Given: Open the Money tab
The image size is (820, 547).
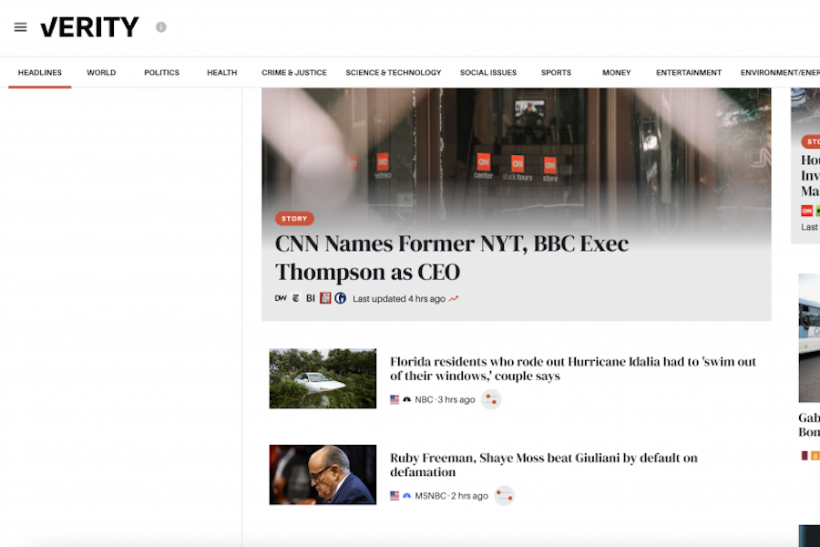Looking at the screenshot, I should click(x=617, y=73).
